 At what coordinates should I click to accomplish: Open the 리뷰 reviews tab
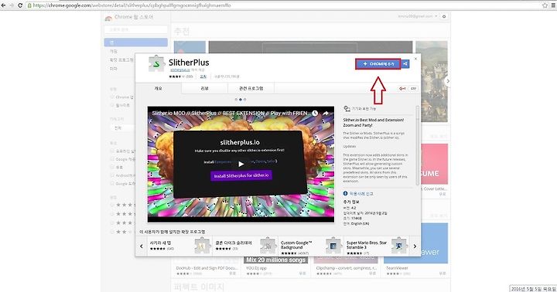204,88
